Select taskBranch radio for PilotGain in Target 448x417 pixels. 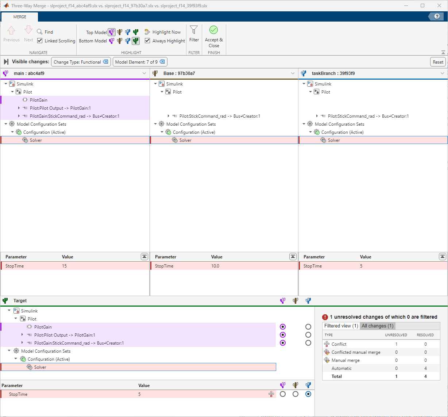pyautogui.click(x=308, y=327)
